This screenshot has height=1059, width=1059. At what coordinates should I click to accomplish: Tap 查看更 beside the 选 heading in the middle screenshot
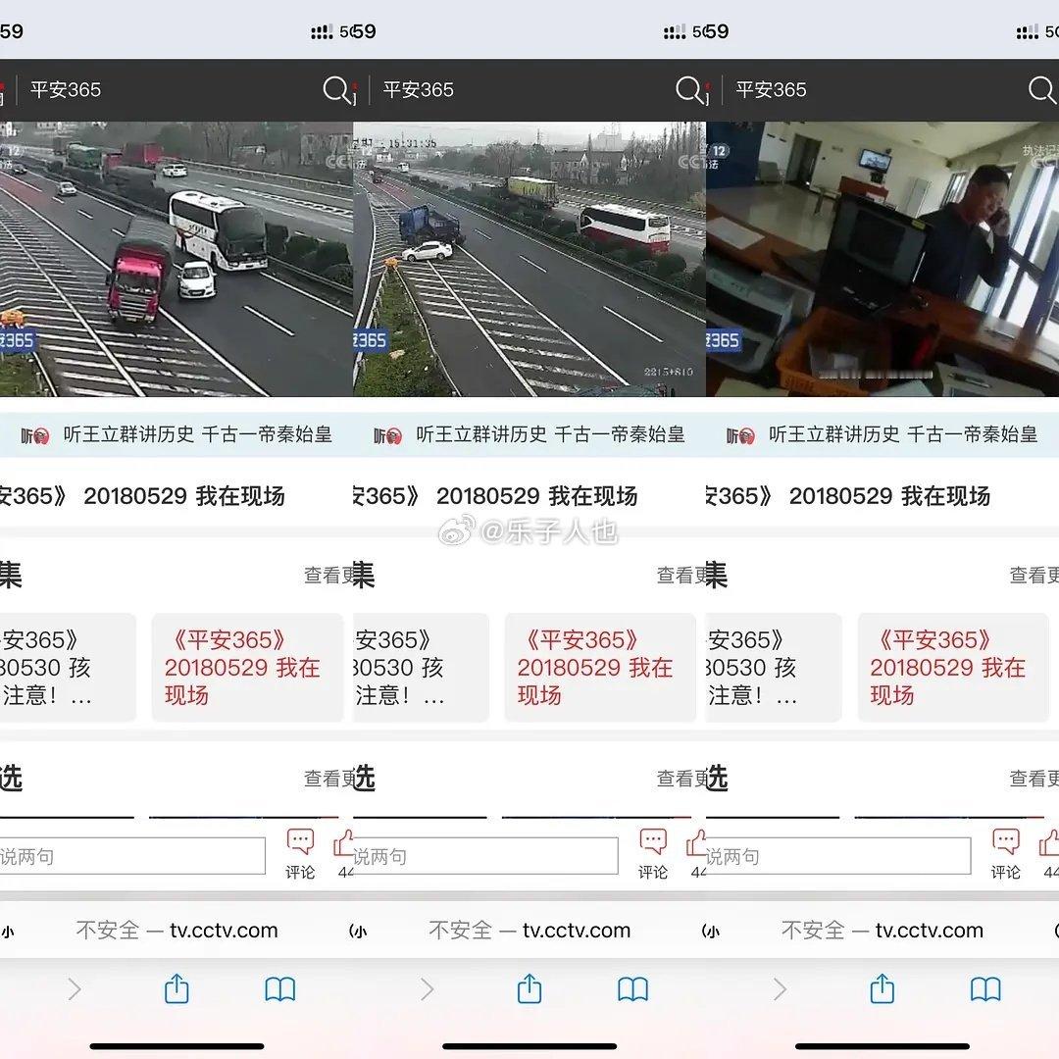click(681, 779)
